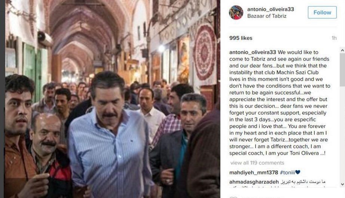This screenshot has height=198, width=345.
Task: Click the comments scrollbar thumb
Action: (342, 70)
